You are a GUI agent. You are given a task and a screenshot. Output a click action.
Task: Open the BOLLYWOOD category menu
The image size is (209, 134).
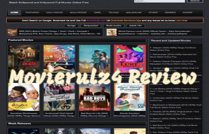[x=78, y=13]
